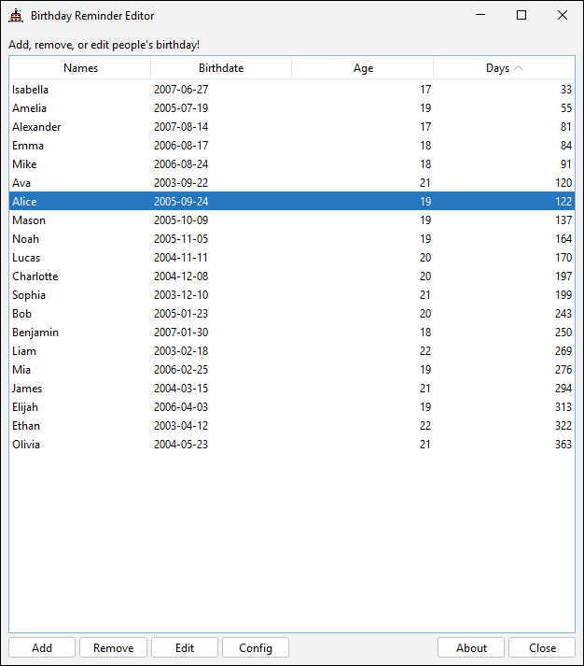Open the Edit dialog for selected person
Viewport: 584px width, 666px height.
185,648
